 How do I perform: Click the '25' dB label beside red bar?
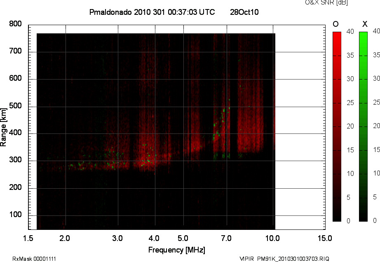(350, 103)
